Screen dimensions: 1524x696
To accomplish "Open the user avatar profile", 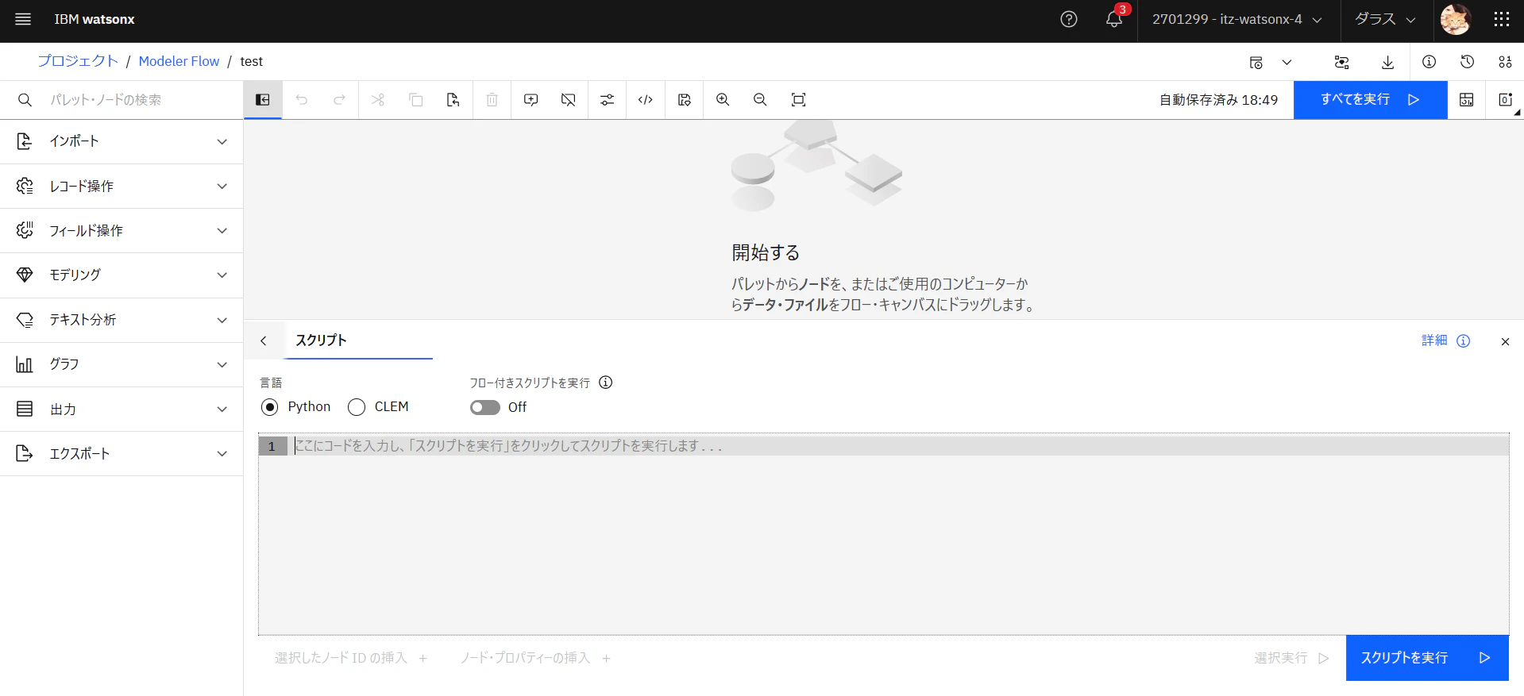I will tap(1456, 19).
